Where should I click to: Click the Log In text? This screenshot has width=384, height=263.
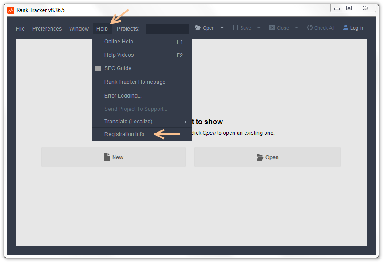click(356, 28)
